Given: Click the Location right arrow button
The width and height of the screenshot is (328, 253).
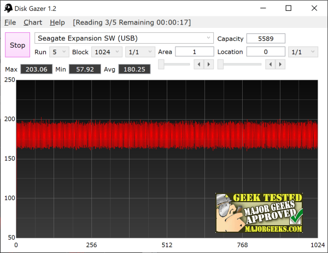Looking at the screenshot, I should [280, 64].
